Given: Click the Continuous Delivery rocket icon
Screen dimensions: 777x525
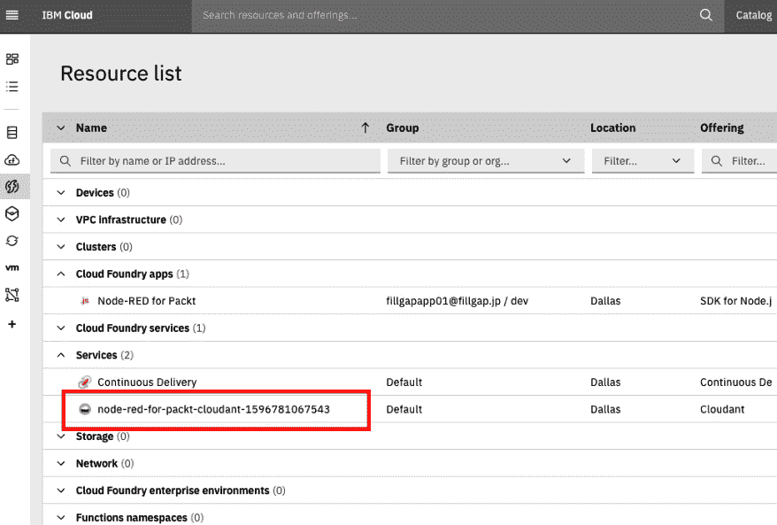Looking at the screenshot, I should click(85, 382).
